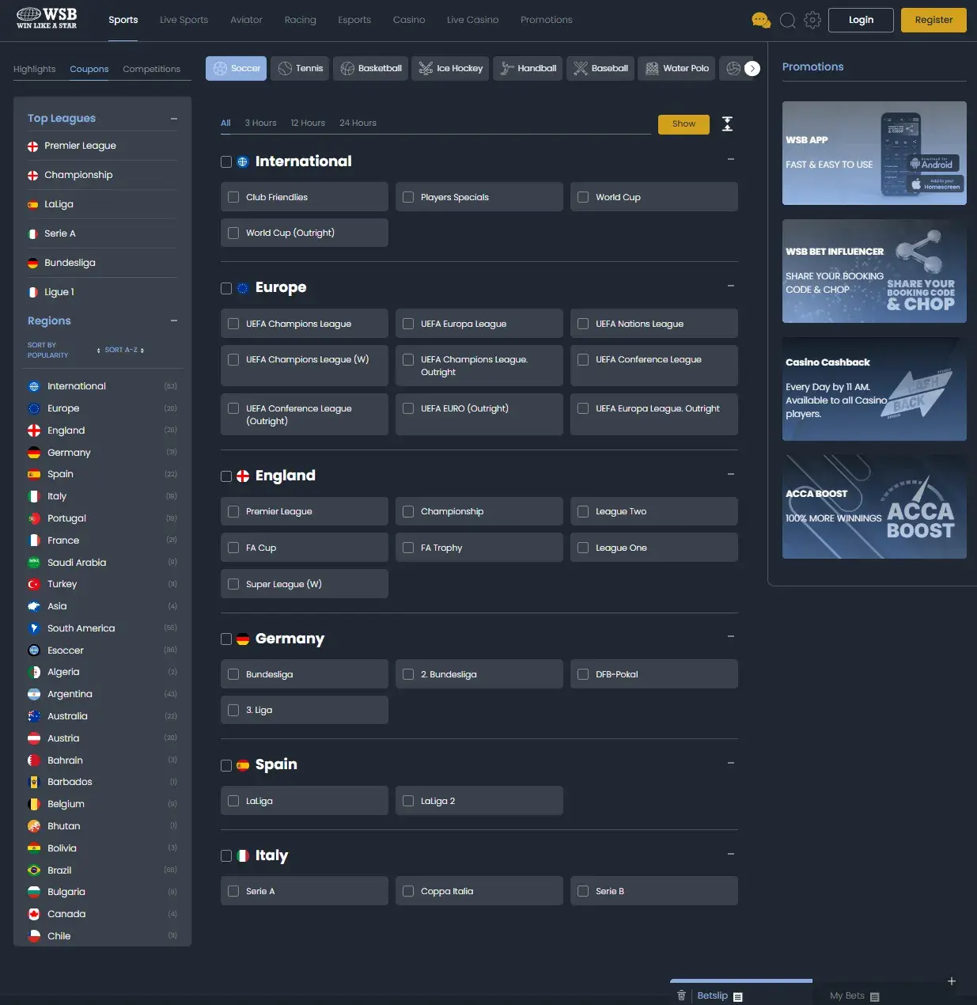Collapse the Spain section
The image size is (977, 1005).
tap(731, 763)
